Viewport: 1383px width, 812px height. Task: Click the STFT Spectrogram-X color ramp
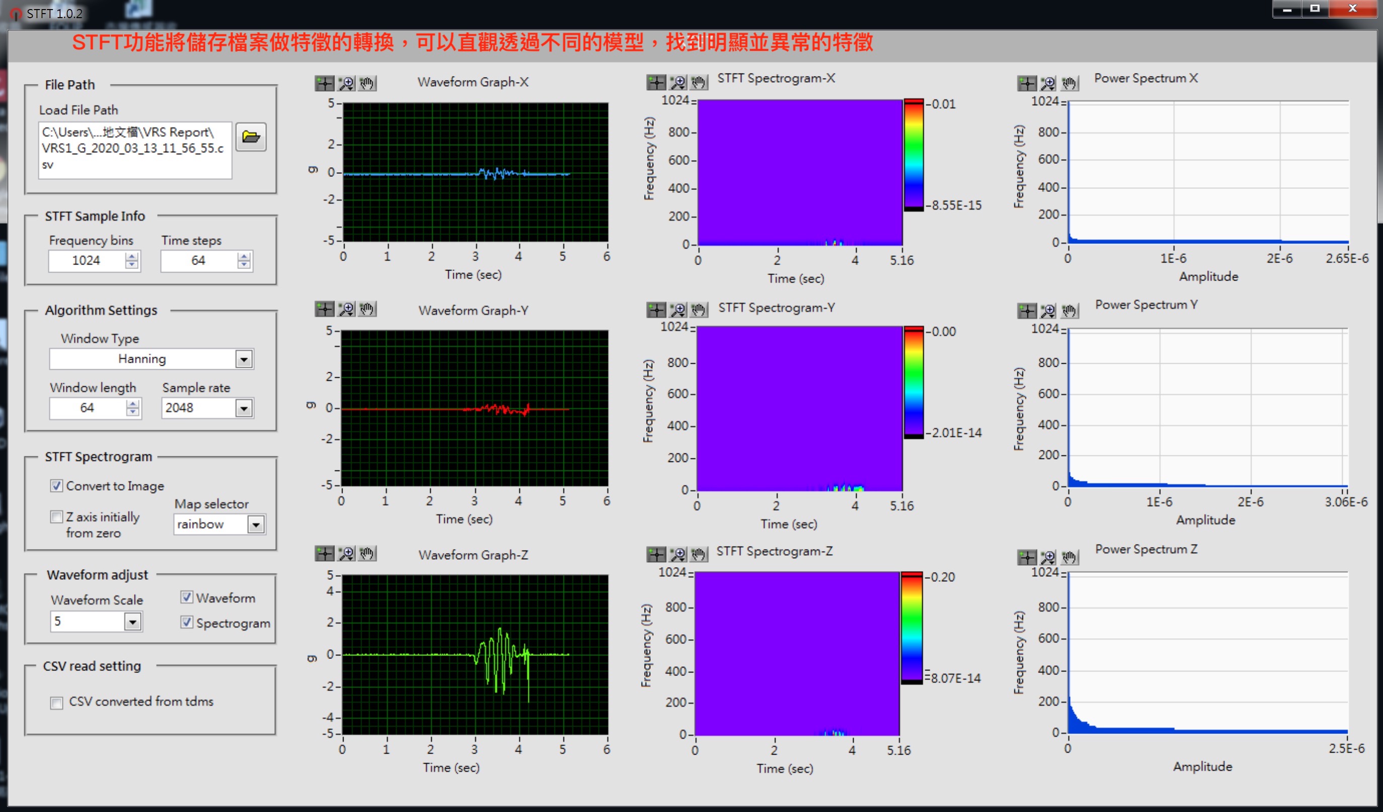[x=913, y=155]
